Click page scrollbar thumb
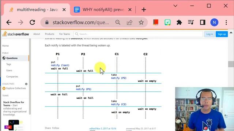Image resolution: width=234 pixels, height=131 pixels. [231, 64]
